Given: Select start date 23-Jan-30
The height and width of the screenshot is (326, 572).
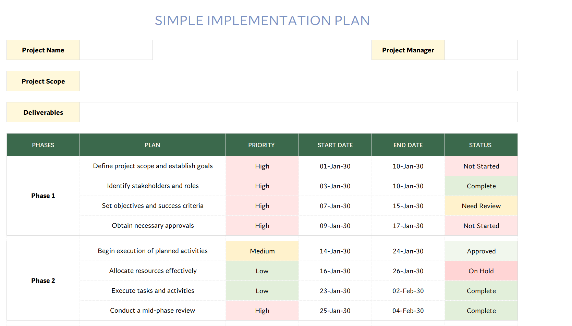Looking at the screenshot, I should tap(335, 291).
